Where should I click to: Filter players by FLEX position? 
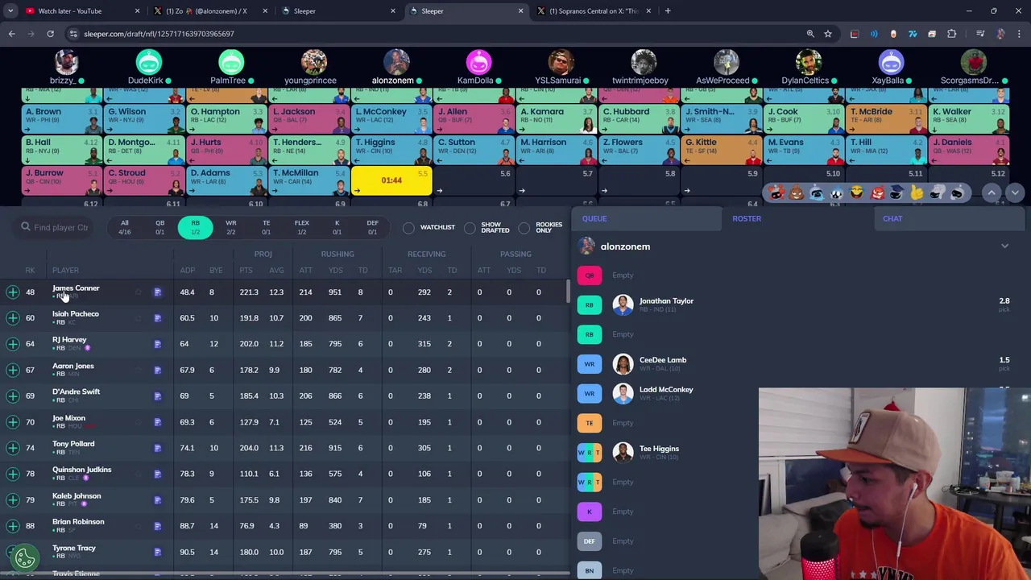click(301, 227)
